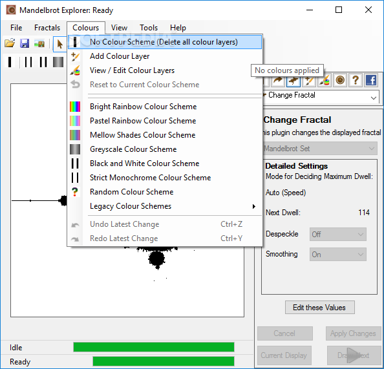Open View / Edit Colour Layers
This screenshot has width=384, height=369.
[165, 70]
